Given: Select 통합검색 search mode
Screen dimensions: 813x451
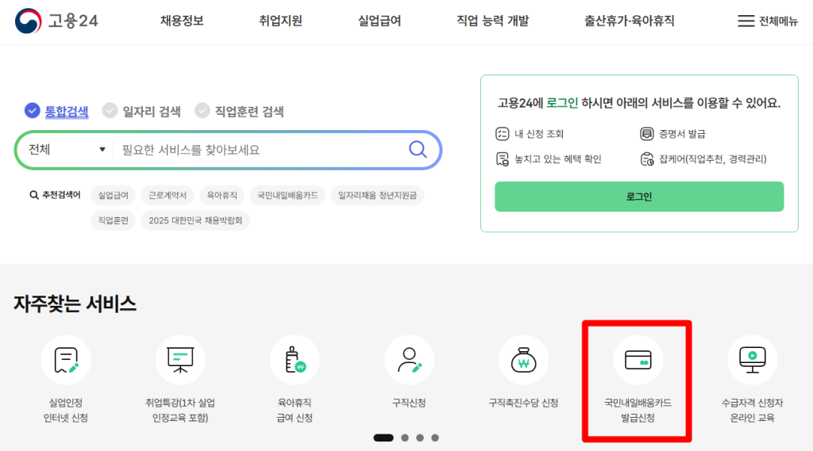Looking at the screenshot, I should [x=56, y=111].
